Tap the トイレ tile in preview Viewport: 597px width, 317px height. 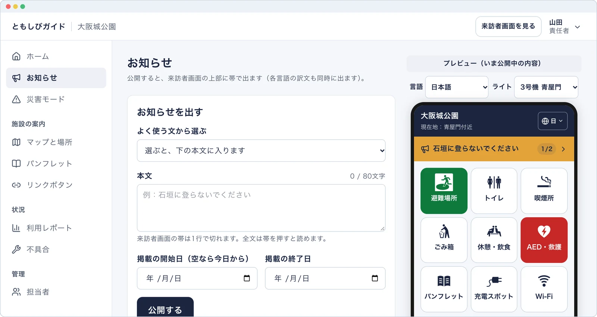tap(494, 191)
